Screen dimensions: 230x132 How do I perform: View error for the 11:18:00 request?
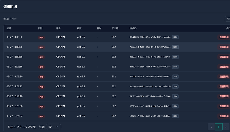(224, 37)
